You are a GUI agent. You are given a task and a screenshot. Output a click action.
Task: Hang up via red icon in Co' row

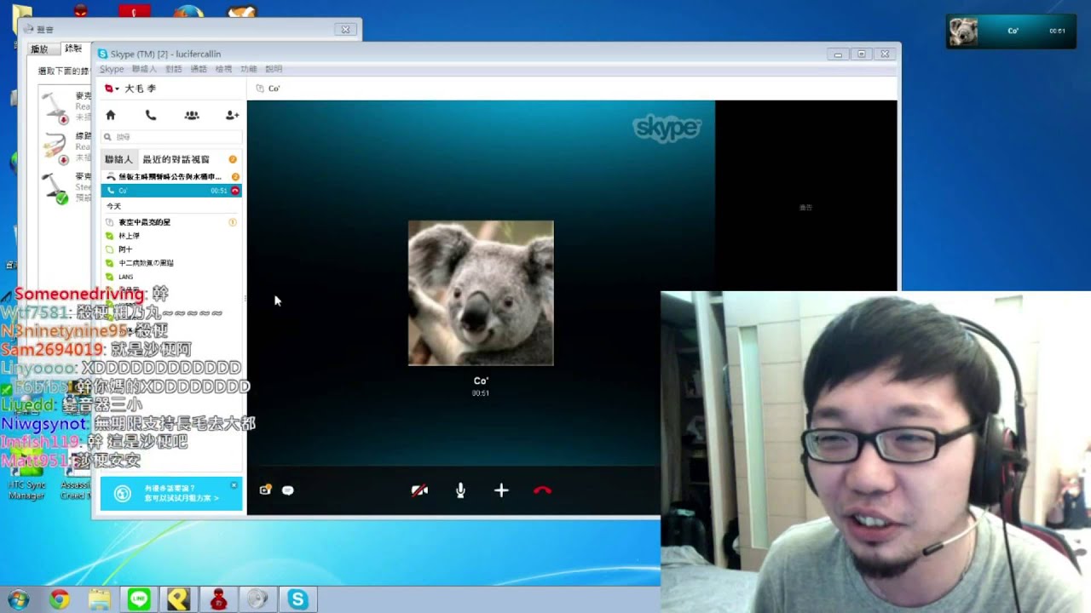[x=235, y=191]
